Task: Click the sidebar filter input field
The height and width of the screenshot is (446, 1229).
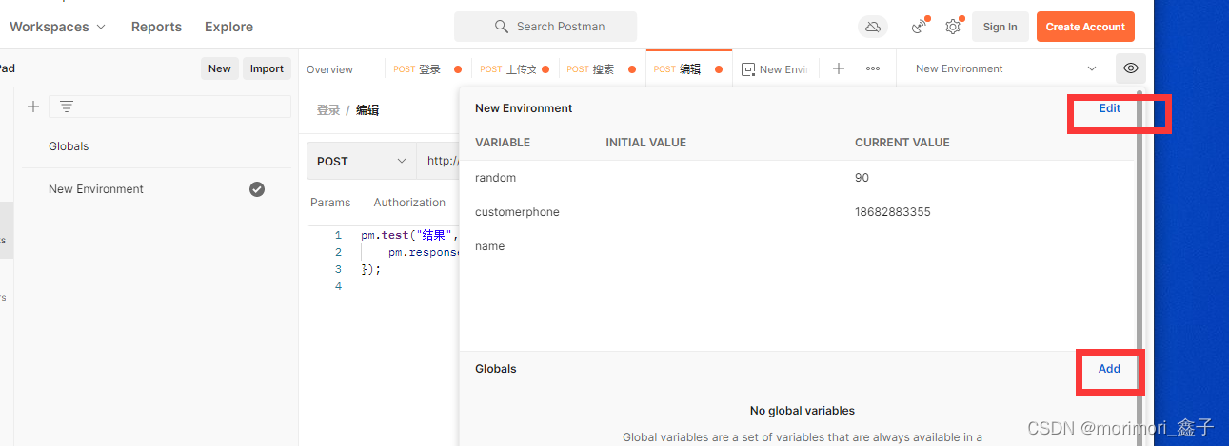Action: point(169,107)
